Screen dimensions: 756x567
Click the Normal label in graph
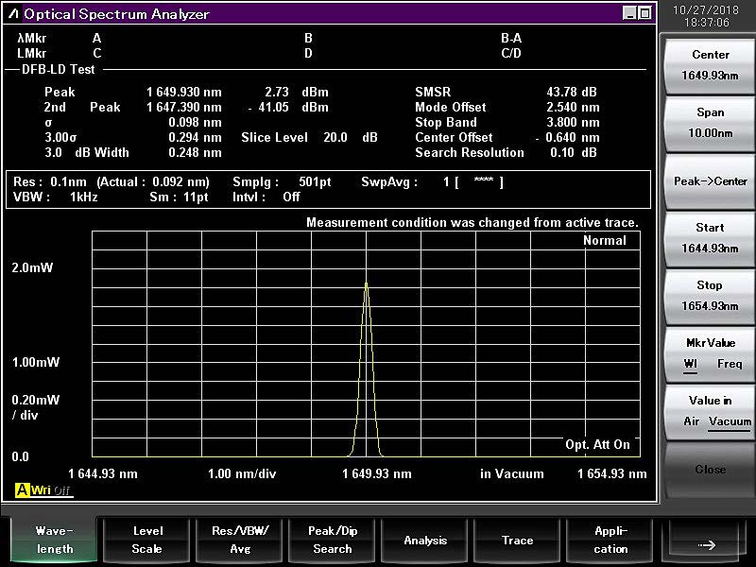(x=605, y=240)
